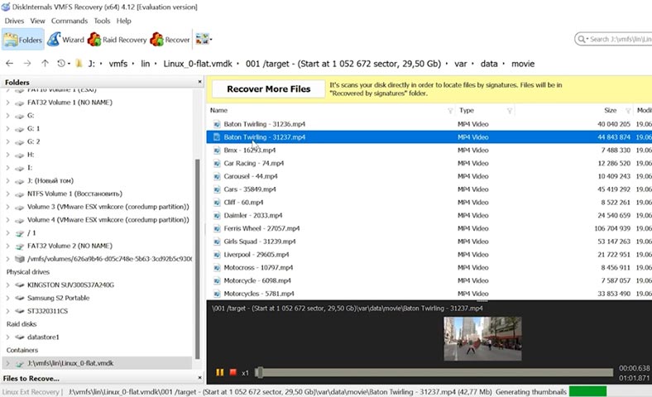Click the Folders toolbar icon

[23, 40]
